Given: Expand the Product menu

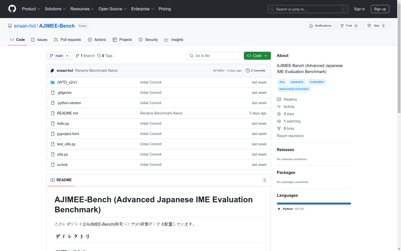Looking at the screenshot, I should pyautogui.click(x=31, y=9).
